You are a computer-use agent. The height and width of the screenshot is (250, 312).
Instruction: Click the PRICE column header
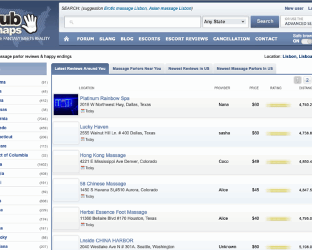(254, 88)
